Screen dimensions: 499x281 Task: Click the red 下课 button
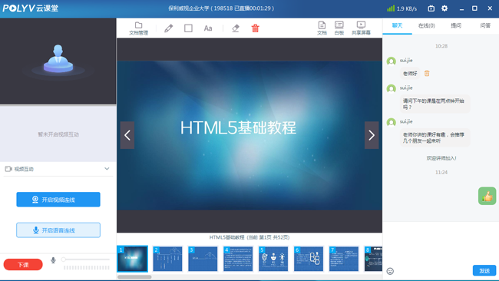click(23, 264)
